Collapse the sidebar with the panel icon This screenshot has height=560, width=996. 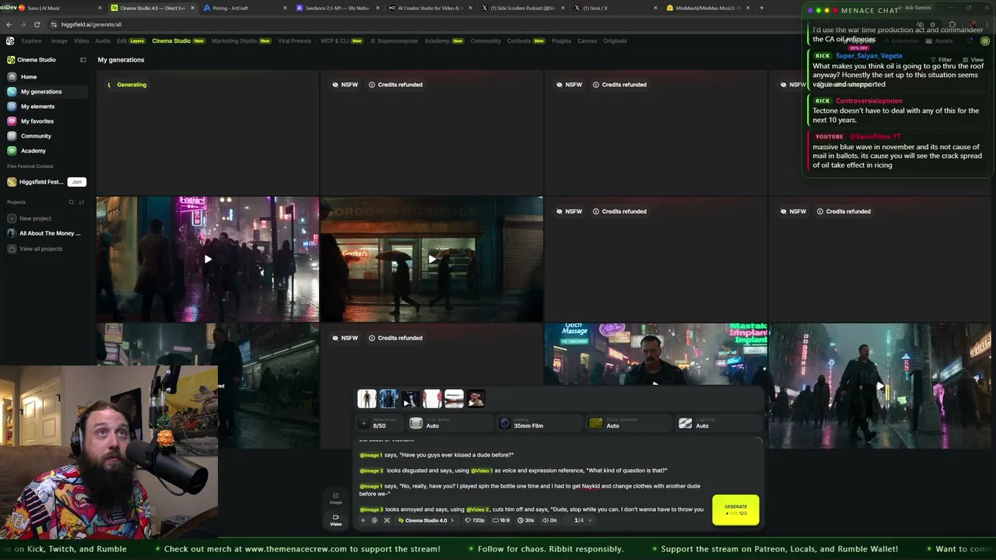click(83, 60)
